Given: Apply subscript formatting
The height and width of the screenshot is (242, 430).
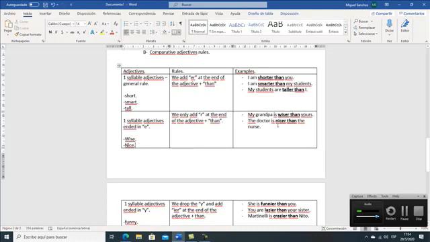Looking at the screenshot, I should pyautogui.click(x=79, y=32).
